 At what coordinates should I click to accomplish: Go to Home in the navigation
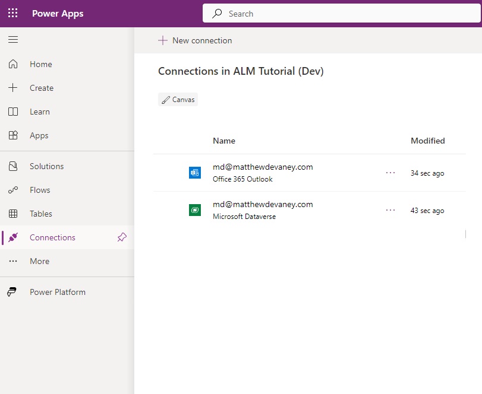click(x=67, y=64)
